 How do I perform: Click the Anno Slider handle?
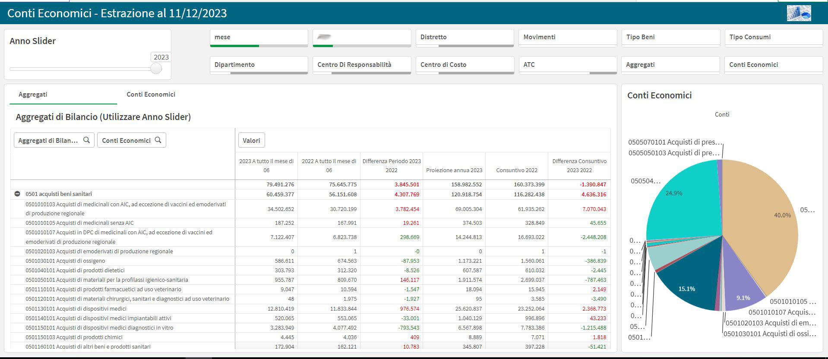[x=156, y=68]
